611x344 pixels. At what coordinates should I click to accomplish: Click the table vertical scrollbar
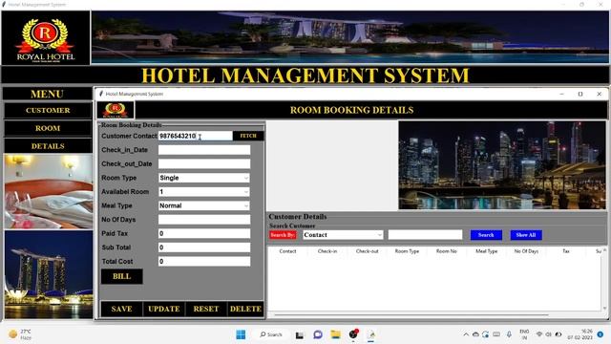tap(604, 279)
